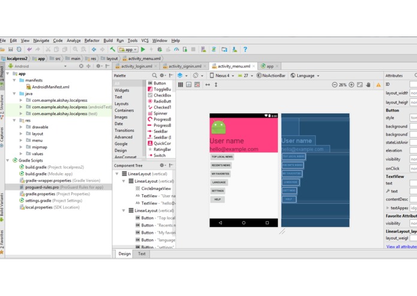Click HELP button in design preview
Viewport: 417px width, 296px height.
[x=217, y=200]
